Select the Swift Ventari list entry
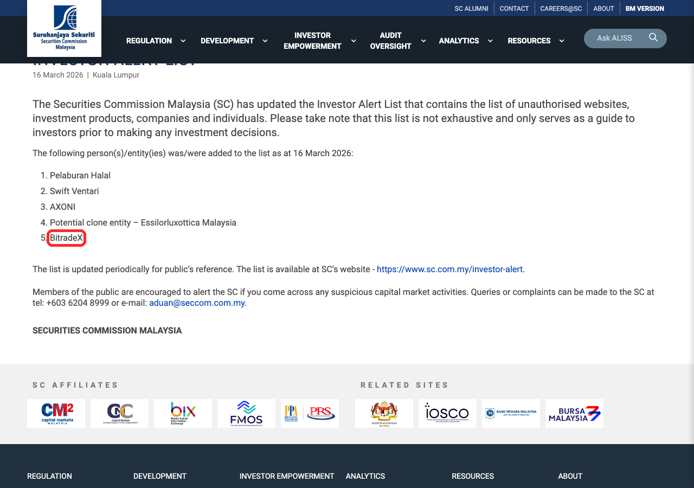This screenshot has height=488, width=694. (74, 191)
